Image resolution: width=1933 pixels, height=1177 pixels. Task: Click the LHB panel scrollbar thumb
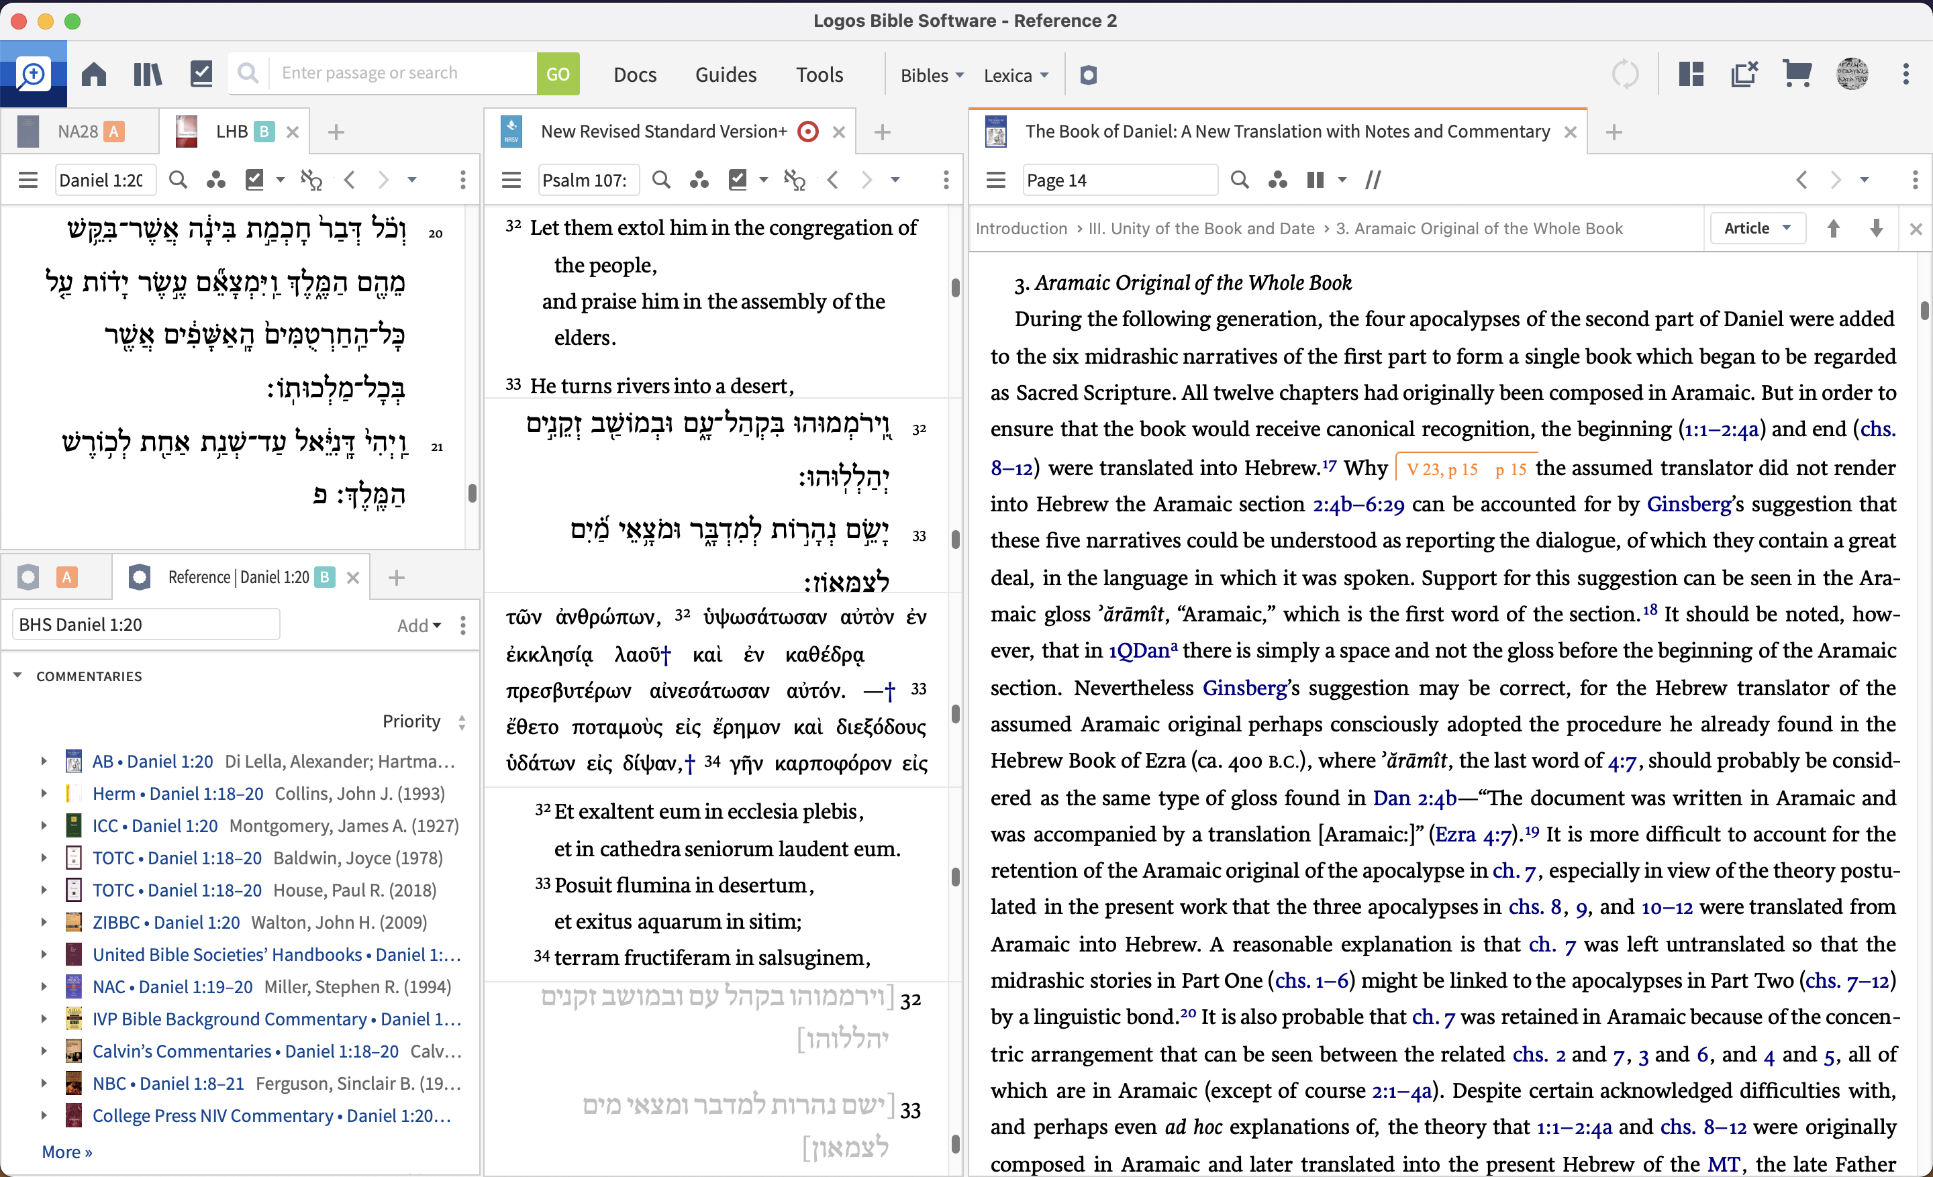[x=473, y=493]
